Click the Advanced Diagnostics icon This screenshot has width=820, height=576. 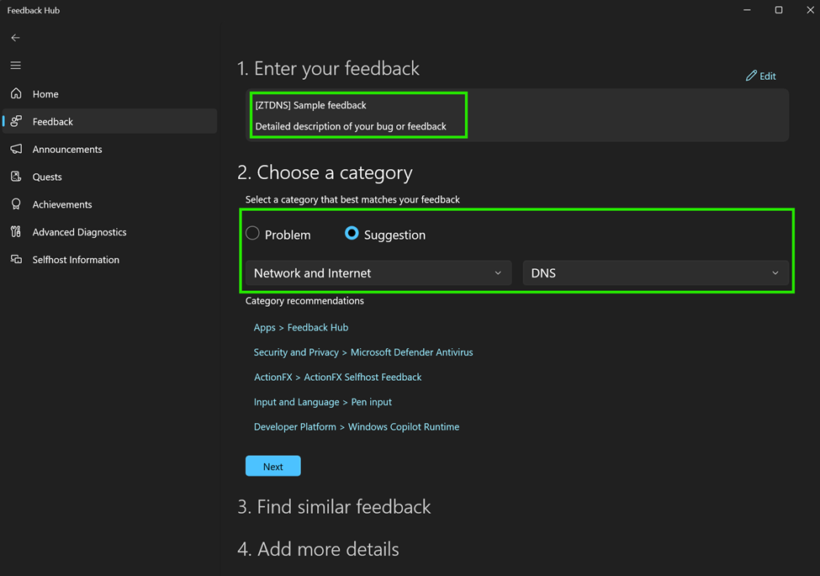click(x=16, y=231)
